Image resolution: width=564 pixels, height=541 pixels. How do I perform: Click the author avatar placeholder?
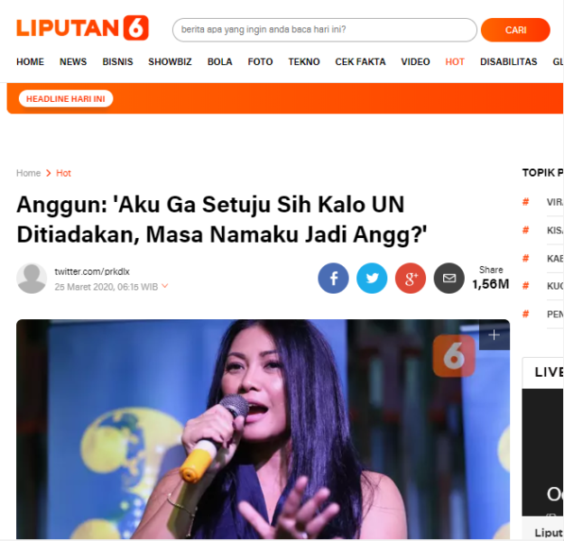tap(32, 279)
